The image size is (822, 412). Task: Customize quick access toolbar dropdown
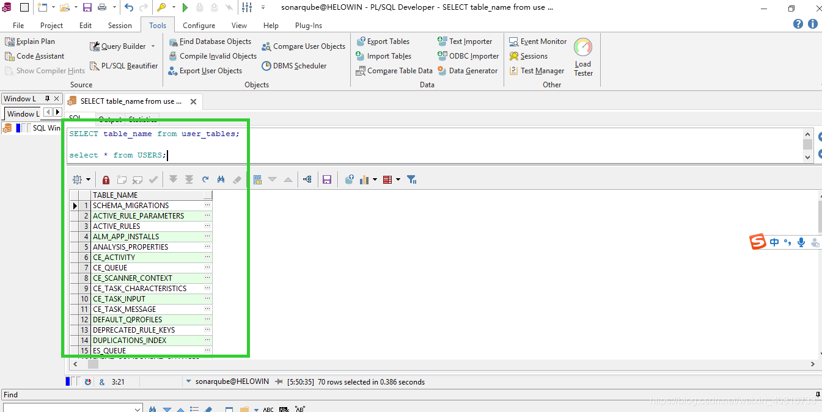[x=263, y=8]
